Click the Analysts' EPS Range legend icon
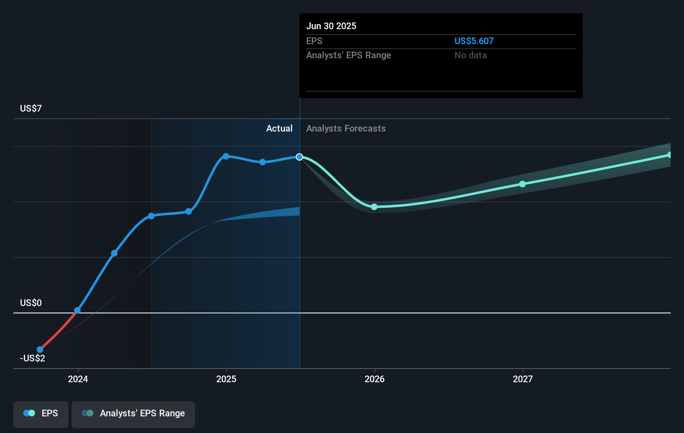The image size is (684, 433). pyautogui.click(x=87, y=413)
